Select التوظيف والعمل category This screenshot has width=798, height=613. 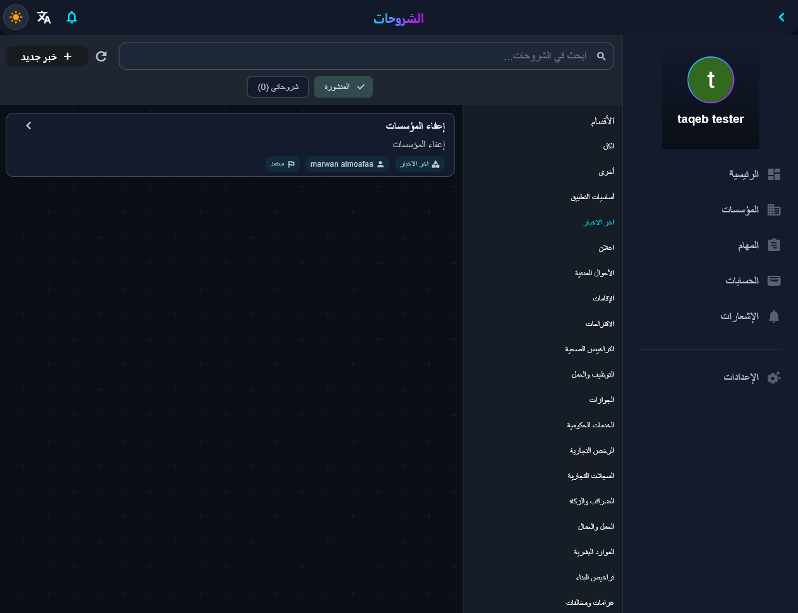point(593,375)
